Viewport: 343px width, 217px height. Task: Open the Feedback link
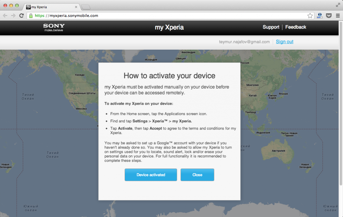[x=295, y=27]
